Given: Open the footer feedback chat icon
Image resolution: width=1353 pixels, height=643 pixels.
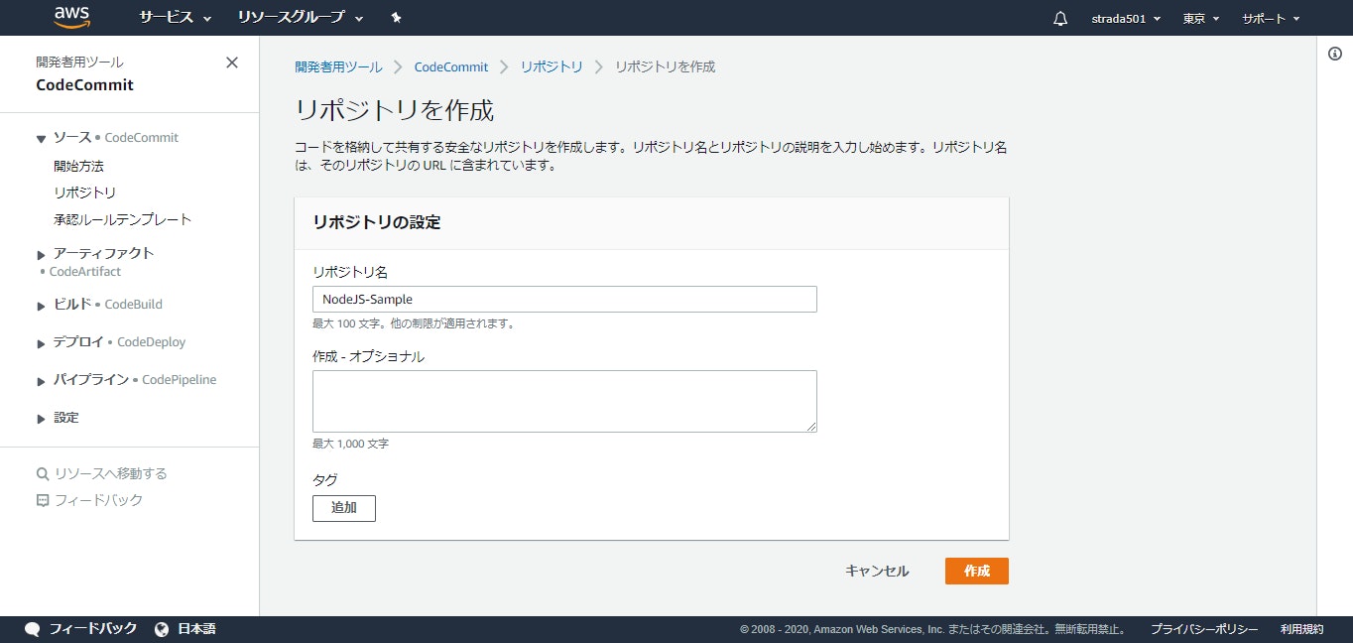Looking at the screenshot, I should click(x=33, y=627).
